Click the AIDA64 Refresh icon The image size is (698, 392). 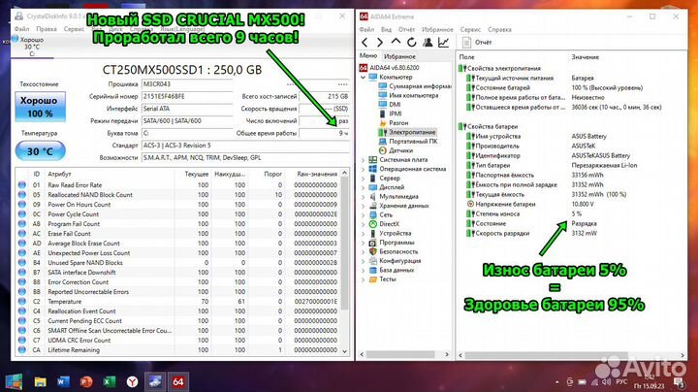point(411,43)
